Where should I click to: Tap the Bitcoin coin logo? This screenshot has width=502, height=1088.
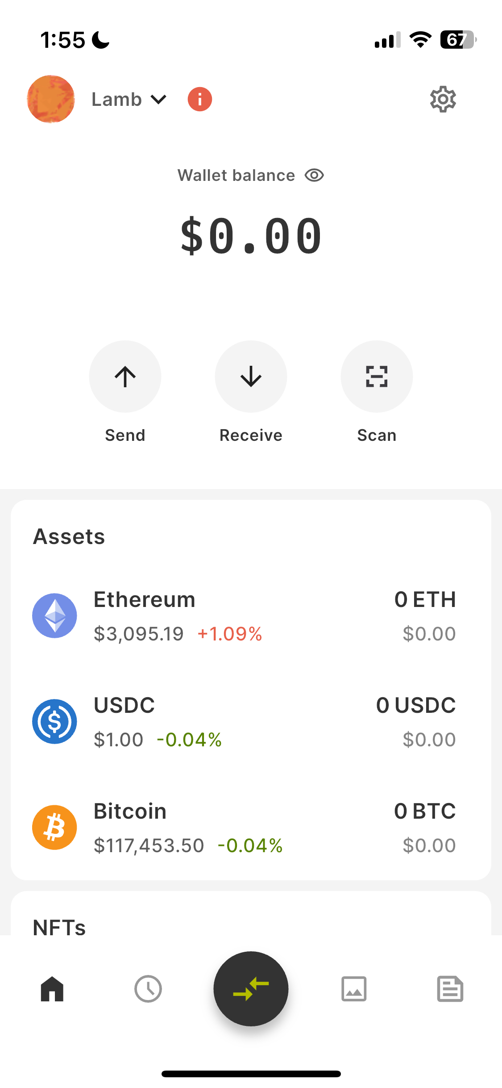click(x=54, y=827)
